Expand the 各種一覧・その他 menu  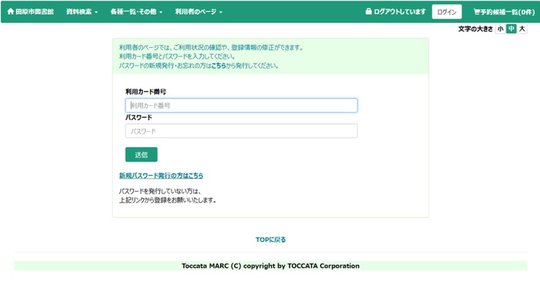click(x=136, y=12)
